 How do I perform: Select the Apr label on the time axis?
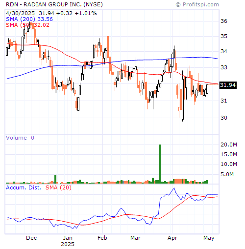coord(172,238)
